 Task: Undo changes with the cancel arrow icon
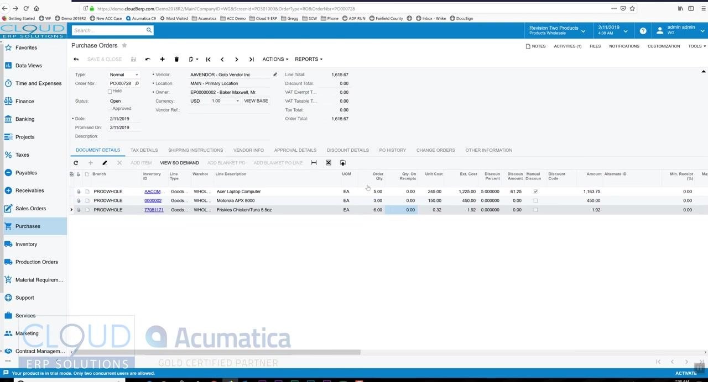148,59
